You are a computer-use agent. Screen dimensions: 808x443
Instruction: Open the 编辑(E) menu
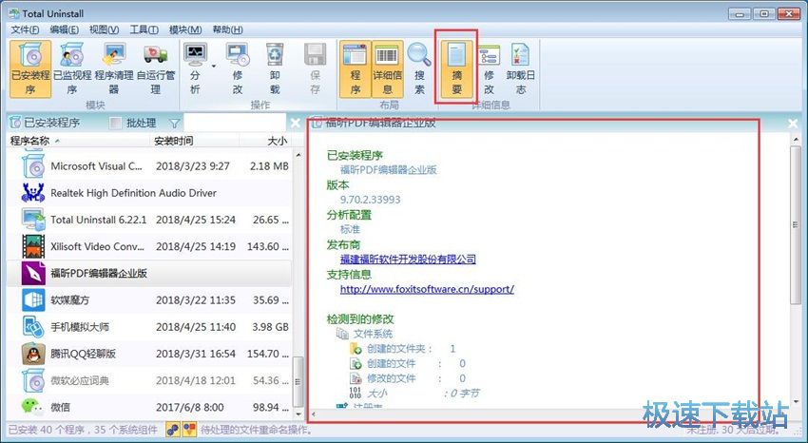pyautogui.click(x=64, y=29)
